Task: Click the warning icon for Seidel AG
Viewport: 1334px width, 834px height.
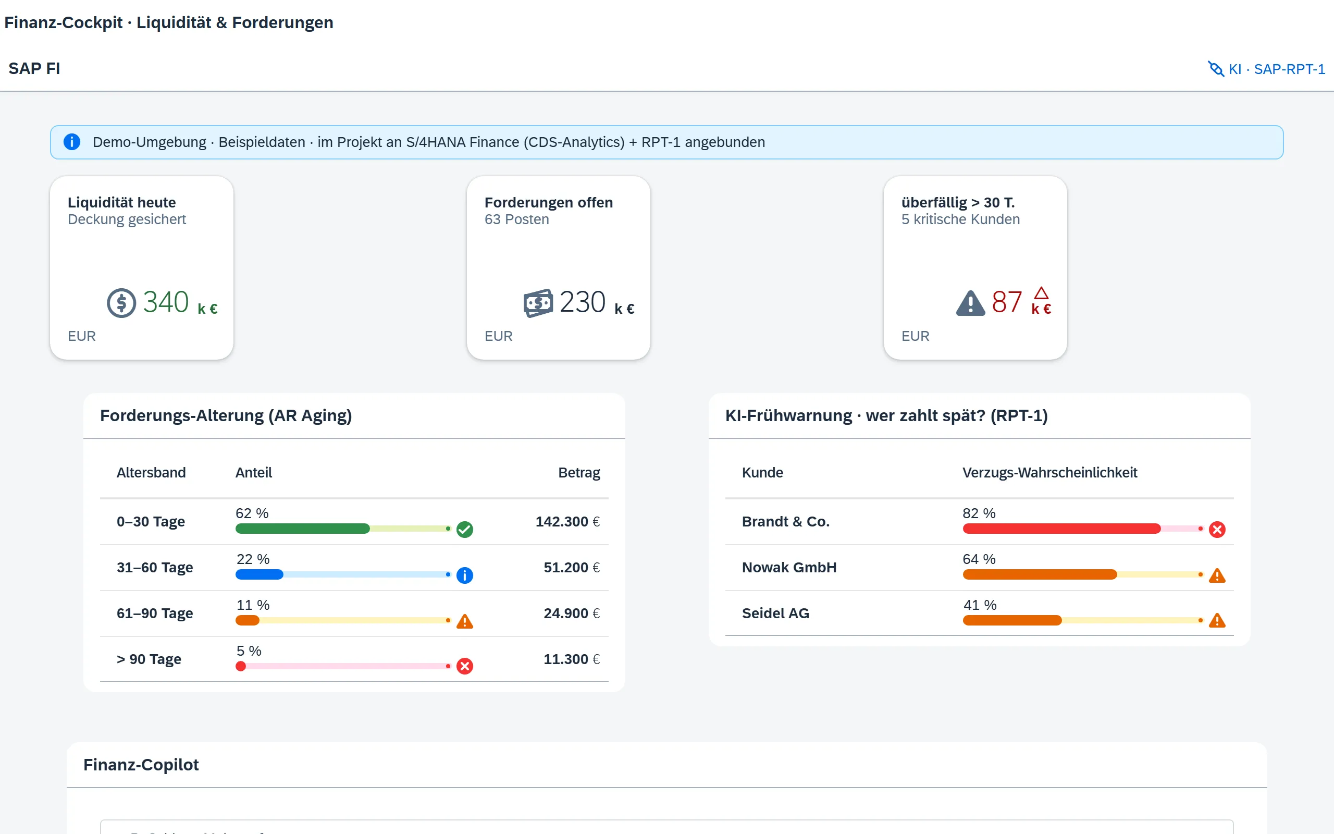Action: pos(1217,621)
